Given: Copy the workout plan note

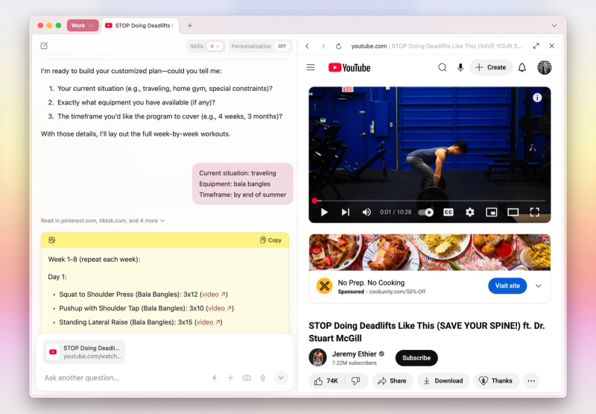Looking at the screenshot, I should 270,240.
